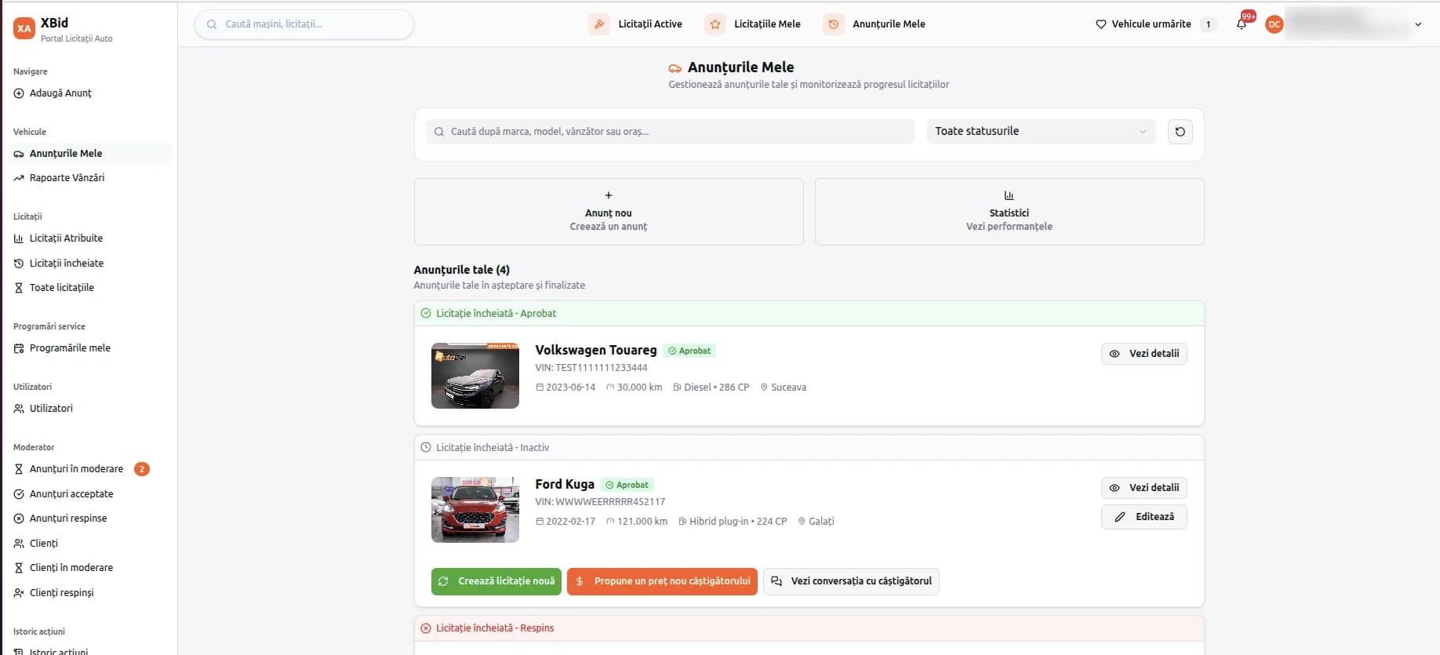Open the Volkswagen Touareg thumbnail

coord(475,376)
